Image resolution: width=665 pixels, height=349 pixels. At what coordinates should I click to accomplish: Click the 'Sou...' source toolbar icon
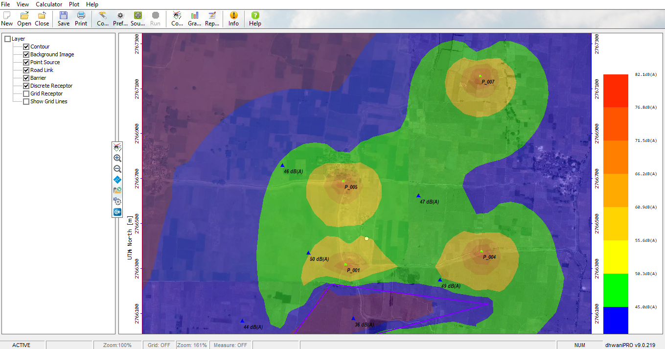pyautogui.click(x=138, y=19)
